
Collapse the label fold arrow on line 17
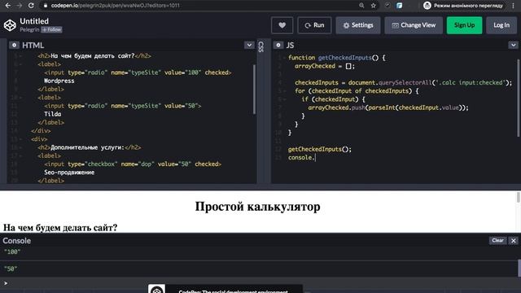coord(20,155)
